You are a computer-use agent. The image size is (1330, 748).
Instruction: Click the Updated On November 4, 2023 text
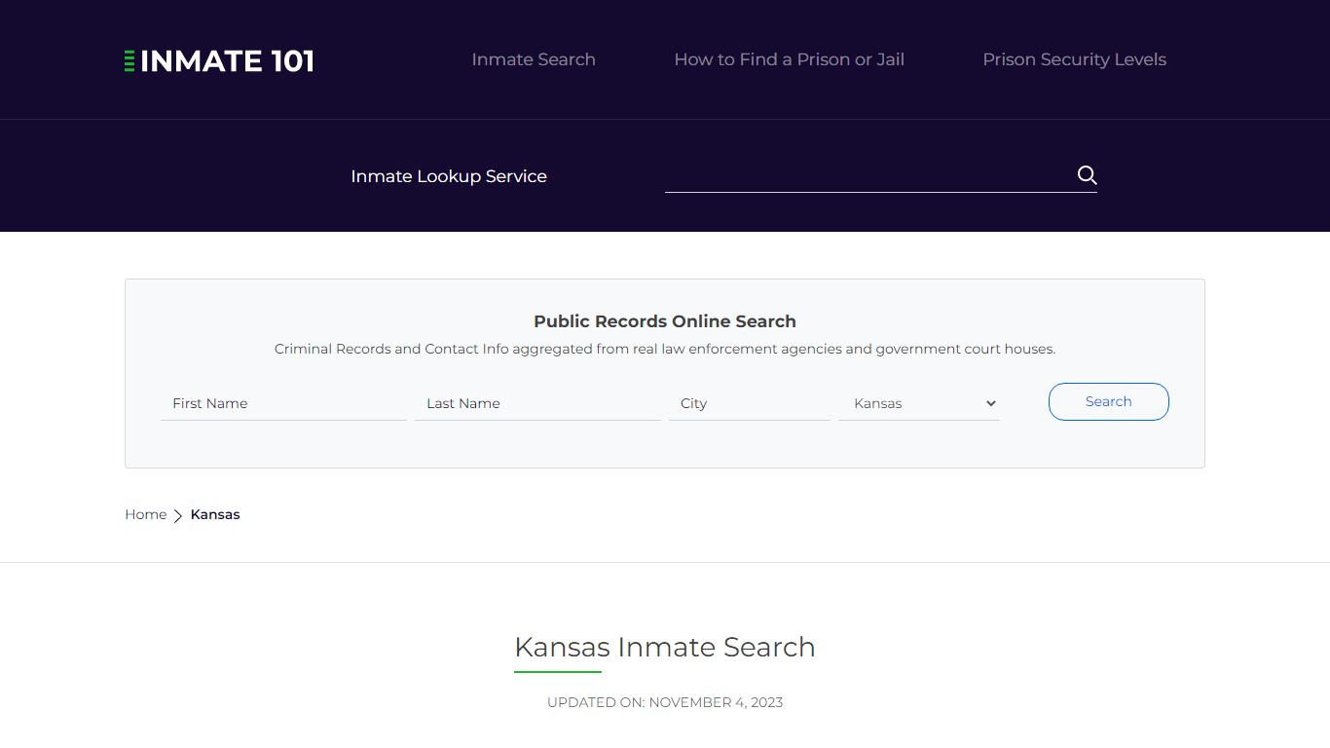pos(665,702)
